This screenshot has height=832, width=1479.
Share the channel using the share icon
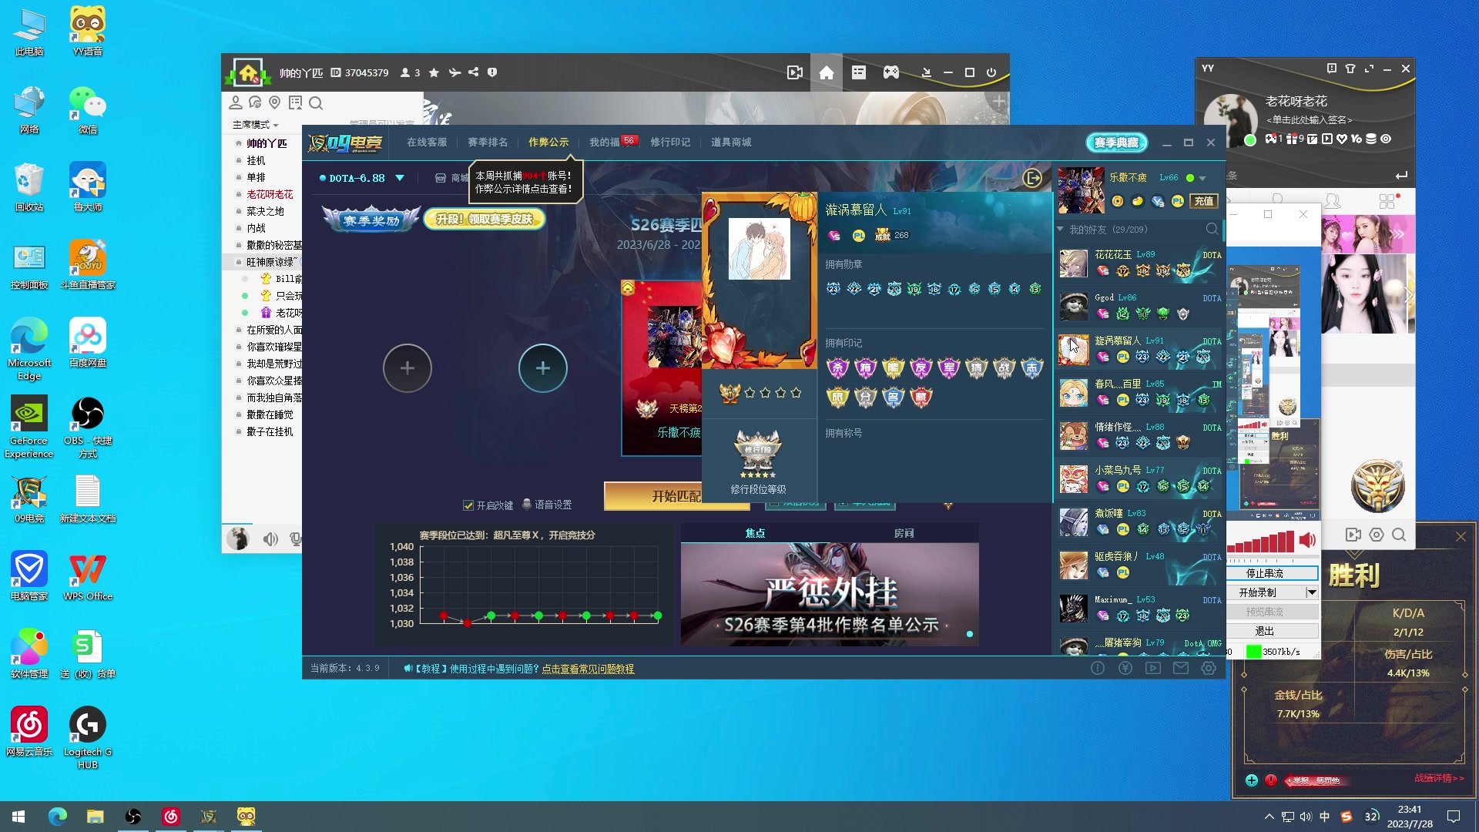point(473,72)
